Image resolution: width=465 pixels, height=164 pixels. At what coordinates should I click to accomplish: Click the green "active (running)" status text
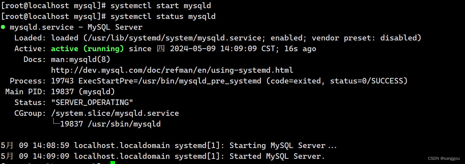coord(88,49)
